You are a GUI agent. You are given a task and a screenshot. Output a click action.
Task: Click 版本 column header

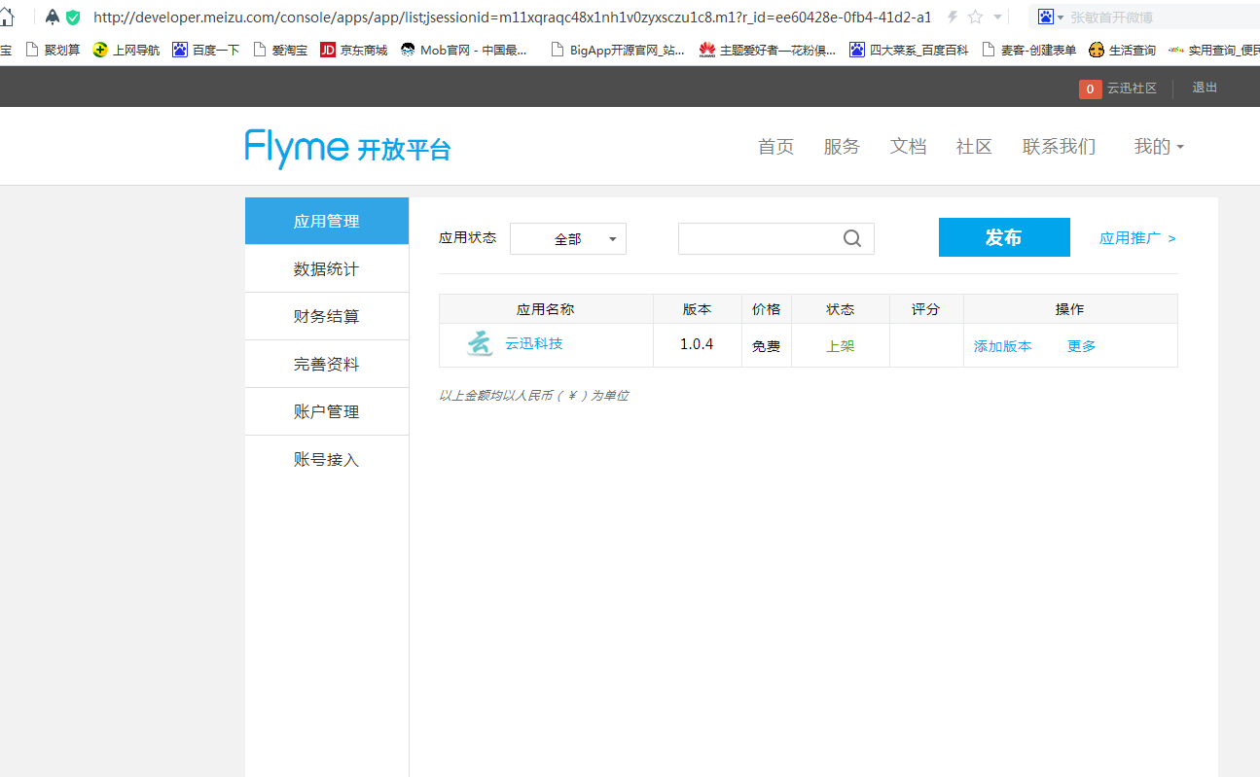(x=697, y=309)
